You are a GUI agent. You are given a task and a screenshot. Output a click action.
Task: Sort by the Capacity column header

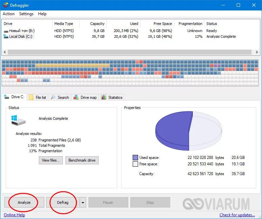tap(93, 24)
